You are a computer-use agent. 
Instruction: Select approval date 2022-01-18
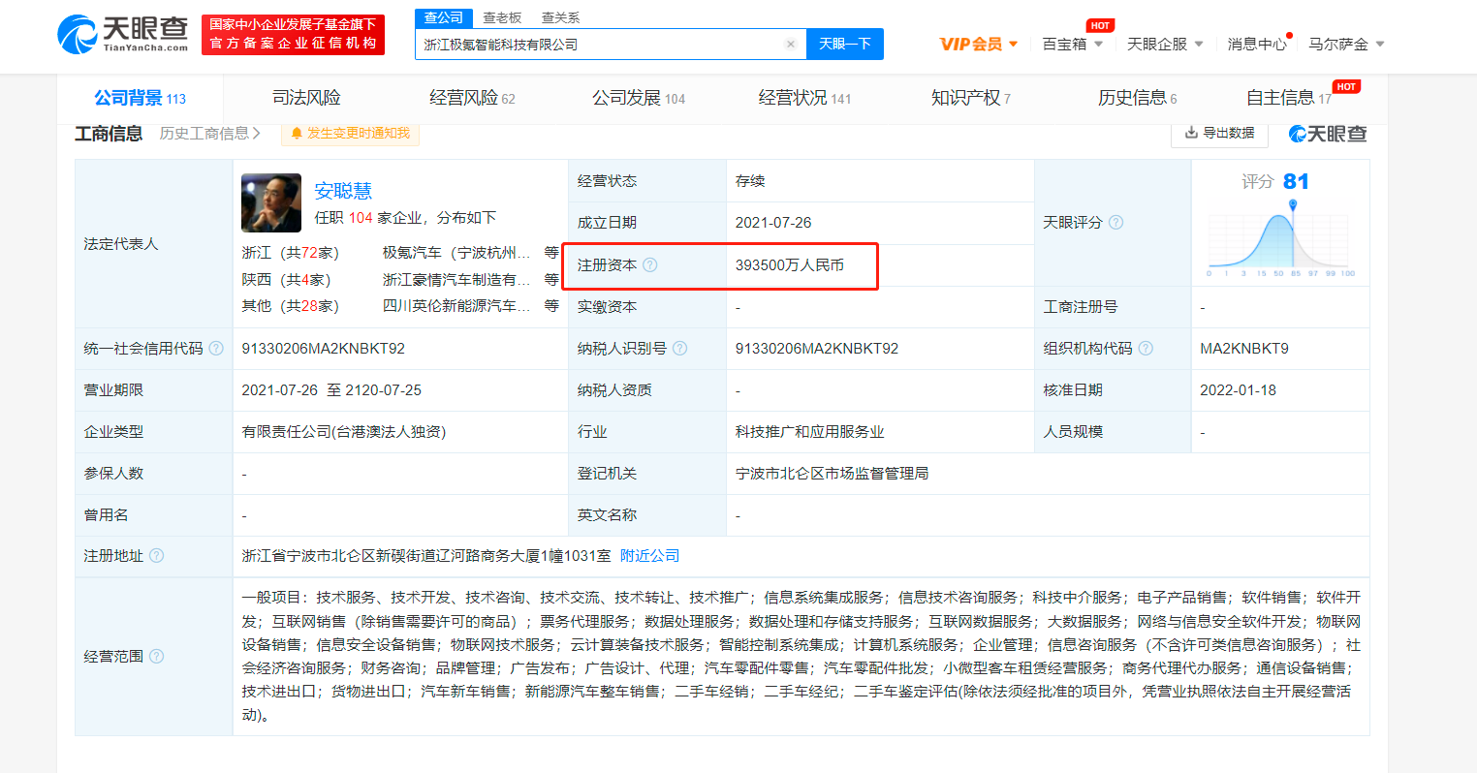1238,390
